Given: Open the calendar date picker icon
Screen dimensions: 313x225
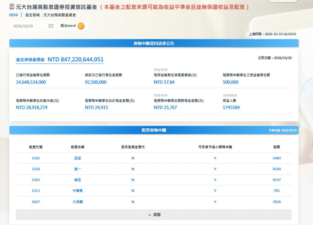Looking at the screenshot, I should pyautogui.click(x=51, y=26).
